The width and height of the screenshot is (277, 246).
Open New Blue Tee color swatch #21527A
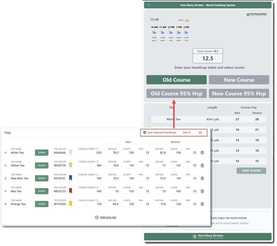[70, 178]
